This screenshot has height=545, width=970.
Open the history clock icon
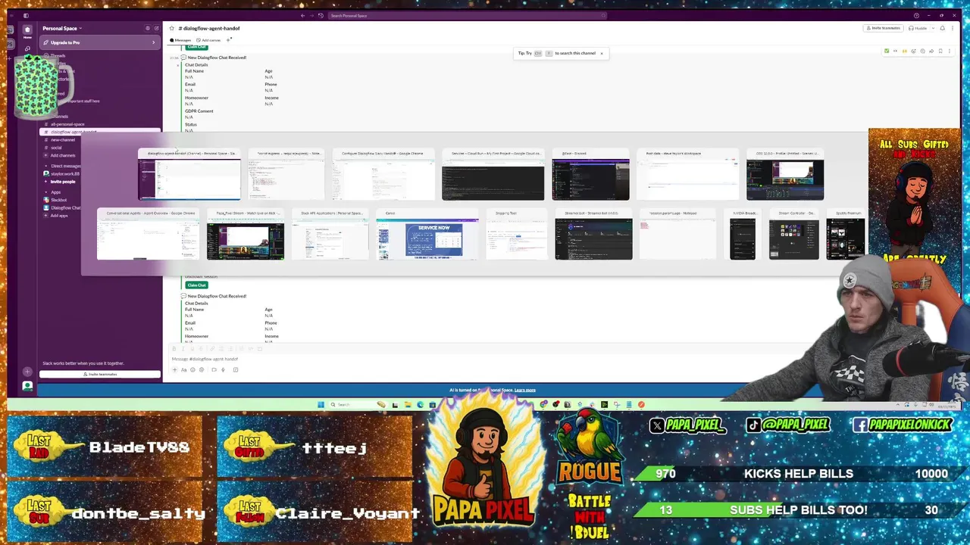tap(321, 15)
